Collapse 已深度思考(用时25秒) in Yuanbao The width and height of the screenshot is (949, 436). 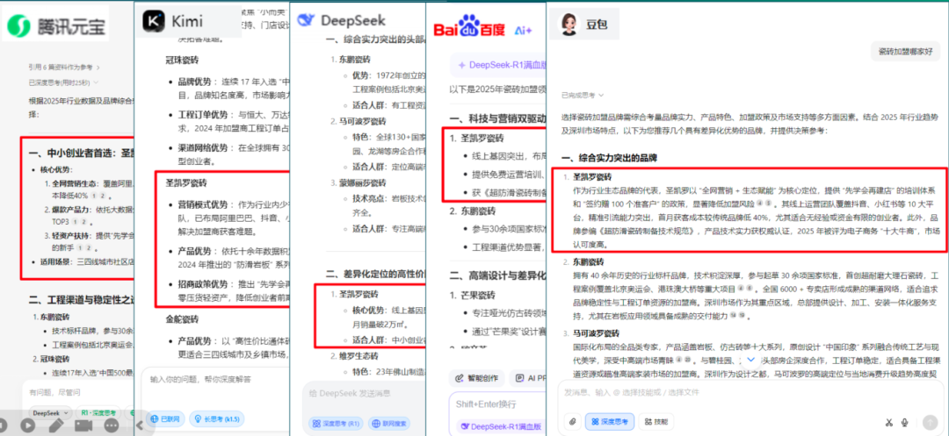(63, 82)
